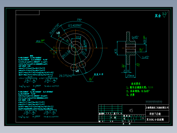Select the 45 material label in title block

[x=131, y=110]
